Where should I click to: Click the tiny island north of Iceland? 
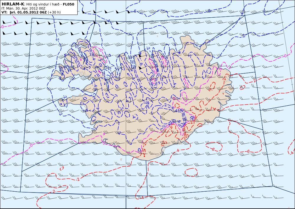click(x=158, y=37)
